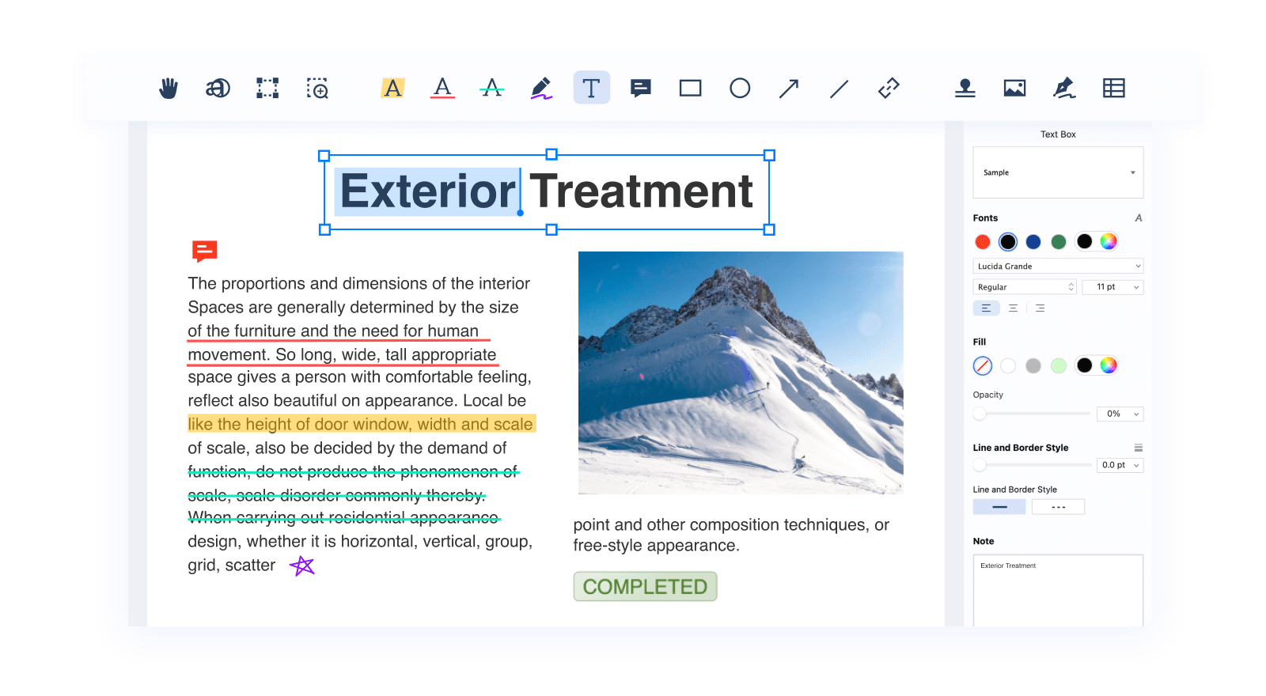
Task: Select the Hand pan tool
Action: click(169, 88)
